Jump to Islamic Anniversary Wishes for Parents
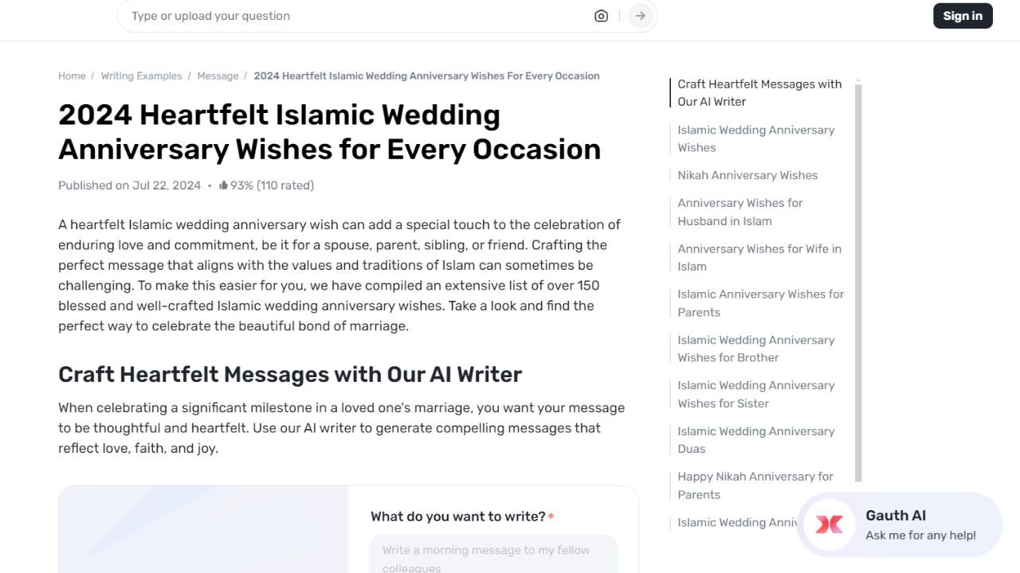Viewport: 1020px width, 573px height. 760,302
